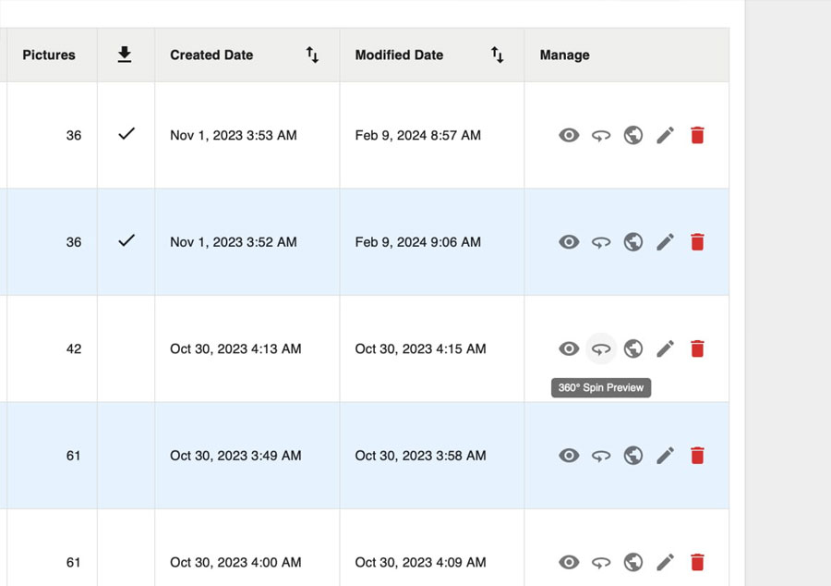This screenshot has height=586, width=831.
Task: Click the trash icon in the 42-picture row
Action: coord(697,348)
